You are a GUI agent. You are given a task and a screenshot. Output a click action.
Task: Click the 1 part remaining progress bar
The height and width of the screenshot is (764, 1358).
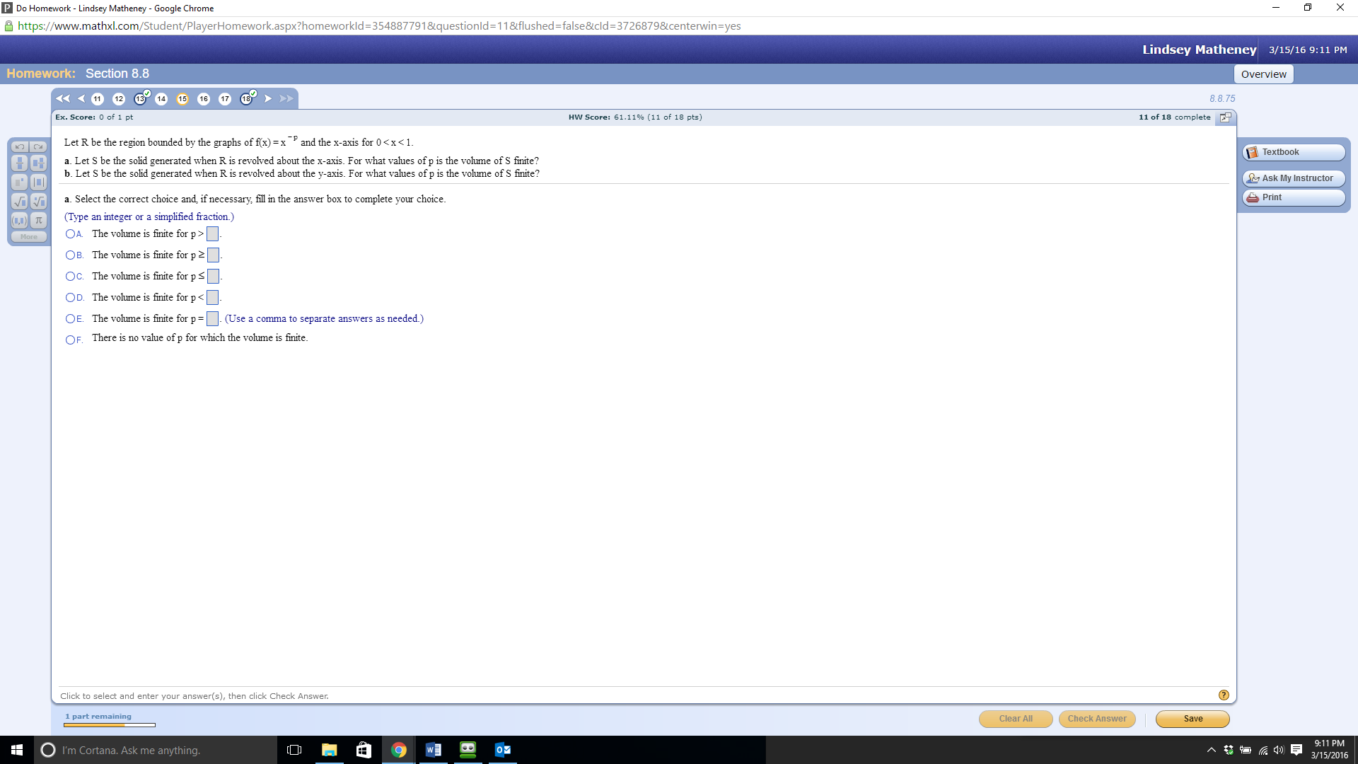(110, 724)
